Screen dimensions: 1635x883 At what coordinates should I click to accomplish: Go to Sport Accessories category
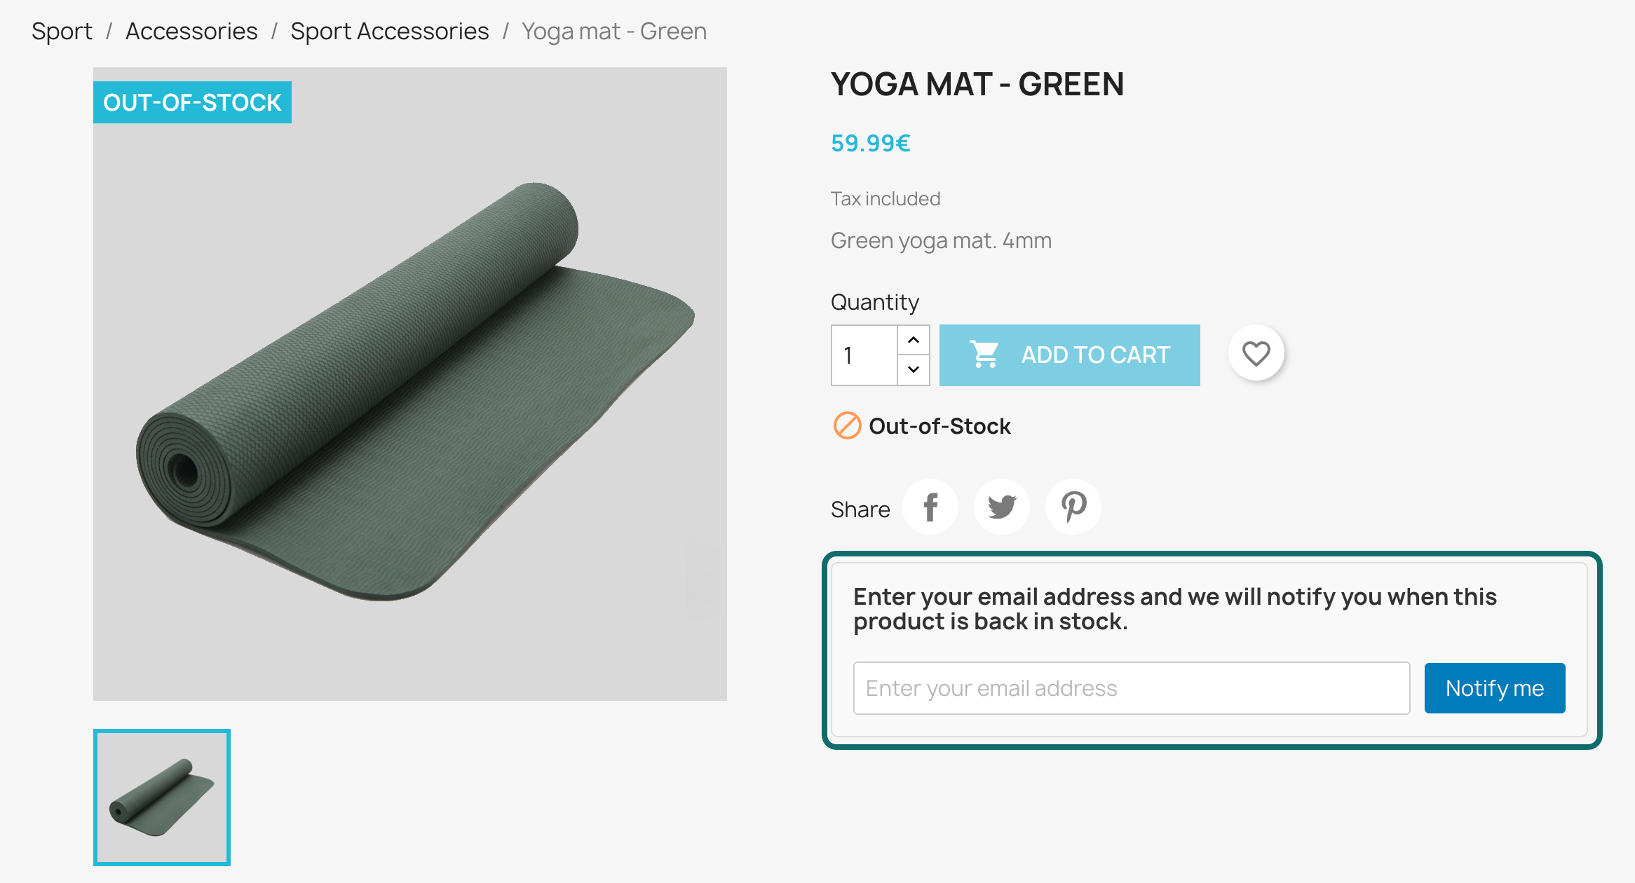pyautogui.click(x=390, y=31)
